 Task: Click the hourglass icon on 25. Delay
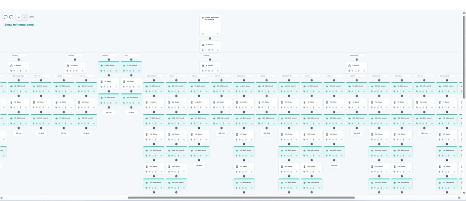click(101, 82)
